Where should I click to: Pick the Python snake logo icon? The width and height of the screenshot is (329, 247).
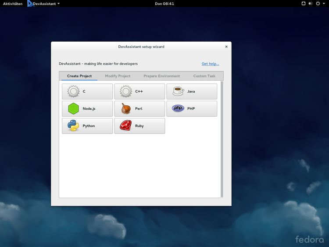(x=73, y=126)
